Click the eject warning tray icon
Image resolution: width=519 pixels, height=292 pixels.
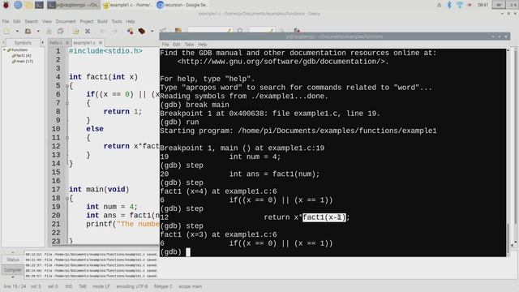(x=440, y=5)
